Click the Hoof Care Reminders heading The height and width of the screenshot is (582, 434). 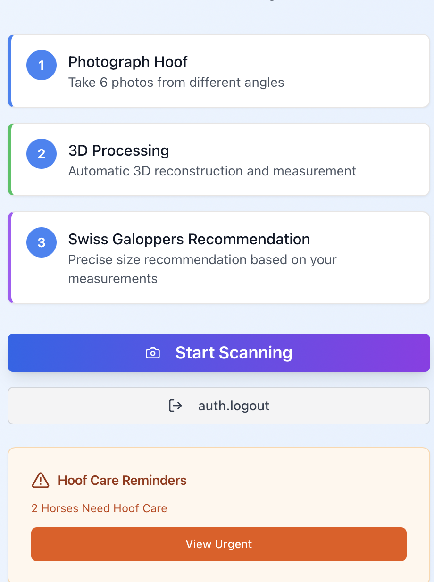coord(122,480)
